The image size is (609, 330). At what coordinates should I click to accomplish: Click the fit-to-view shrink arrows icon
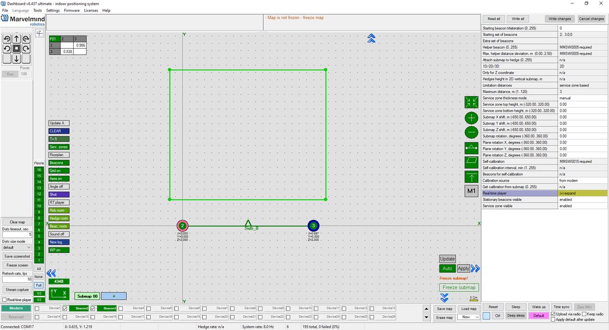click(472, 102)
